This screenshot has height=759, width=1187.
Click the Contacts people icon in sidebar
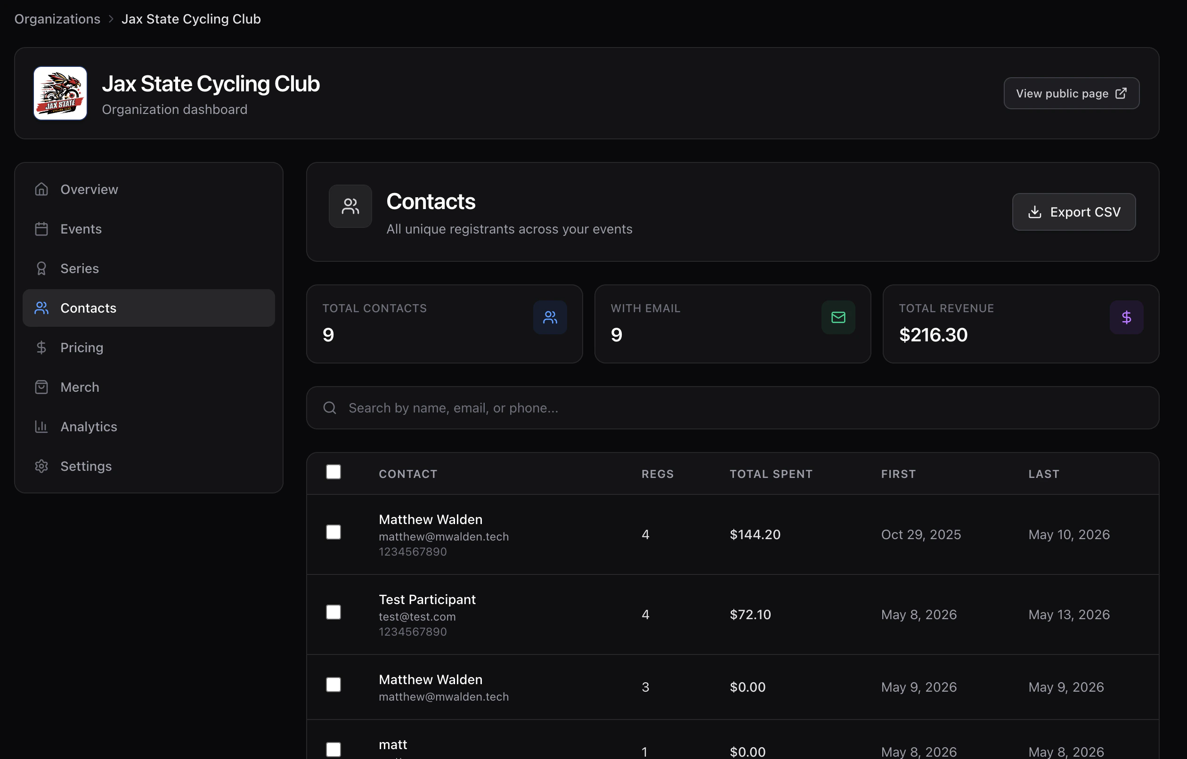(41, 308)
